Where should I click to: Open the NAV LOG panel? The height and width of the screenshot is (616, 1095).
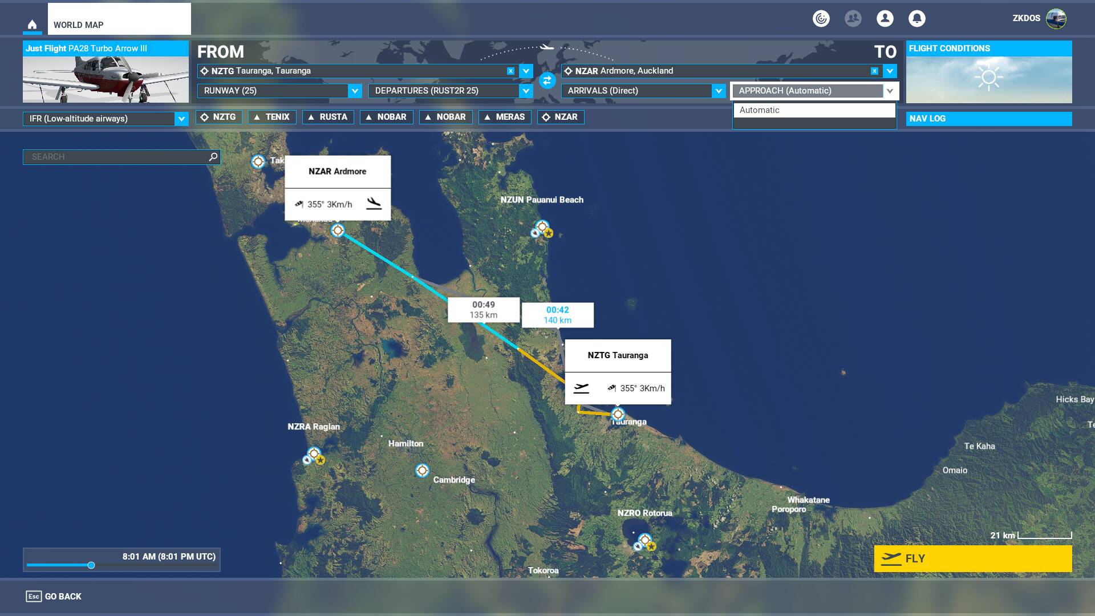(x=989, y=119)
